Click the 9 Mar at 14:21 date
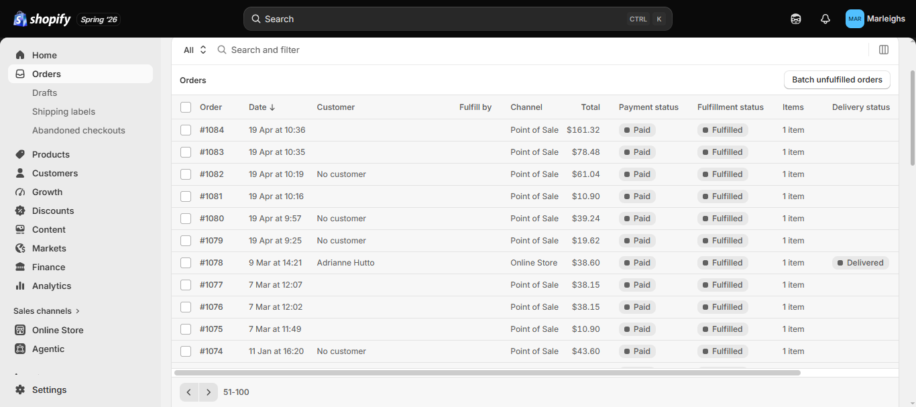 [x=276, y=263]
